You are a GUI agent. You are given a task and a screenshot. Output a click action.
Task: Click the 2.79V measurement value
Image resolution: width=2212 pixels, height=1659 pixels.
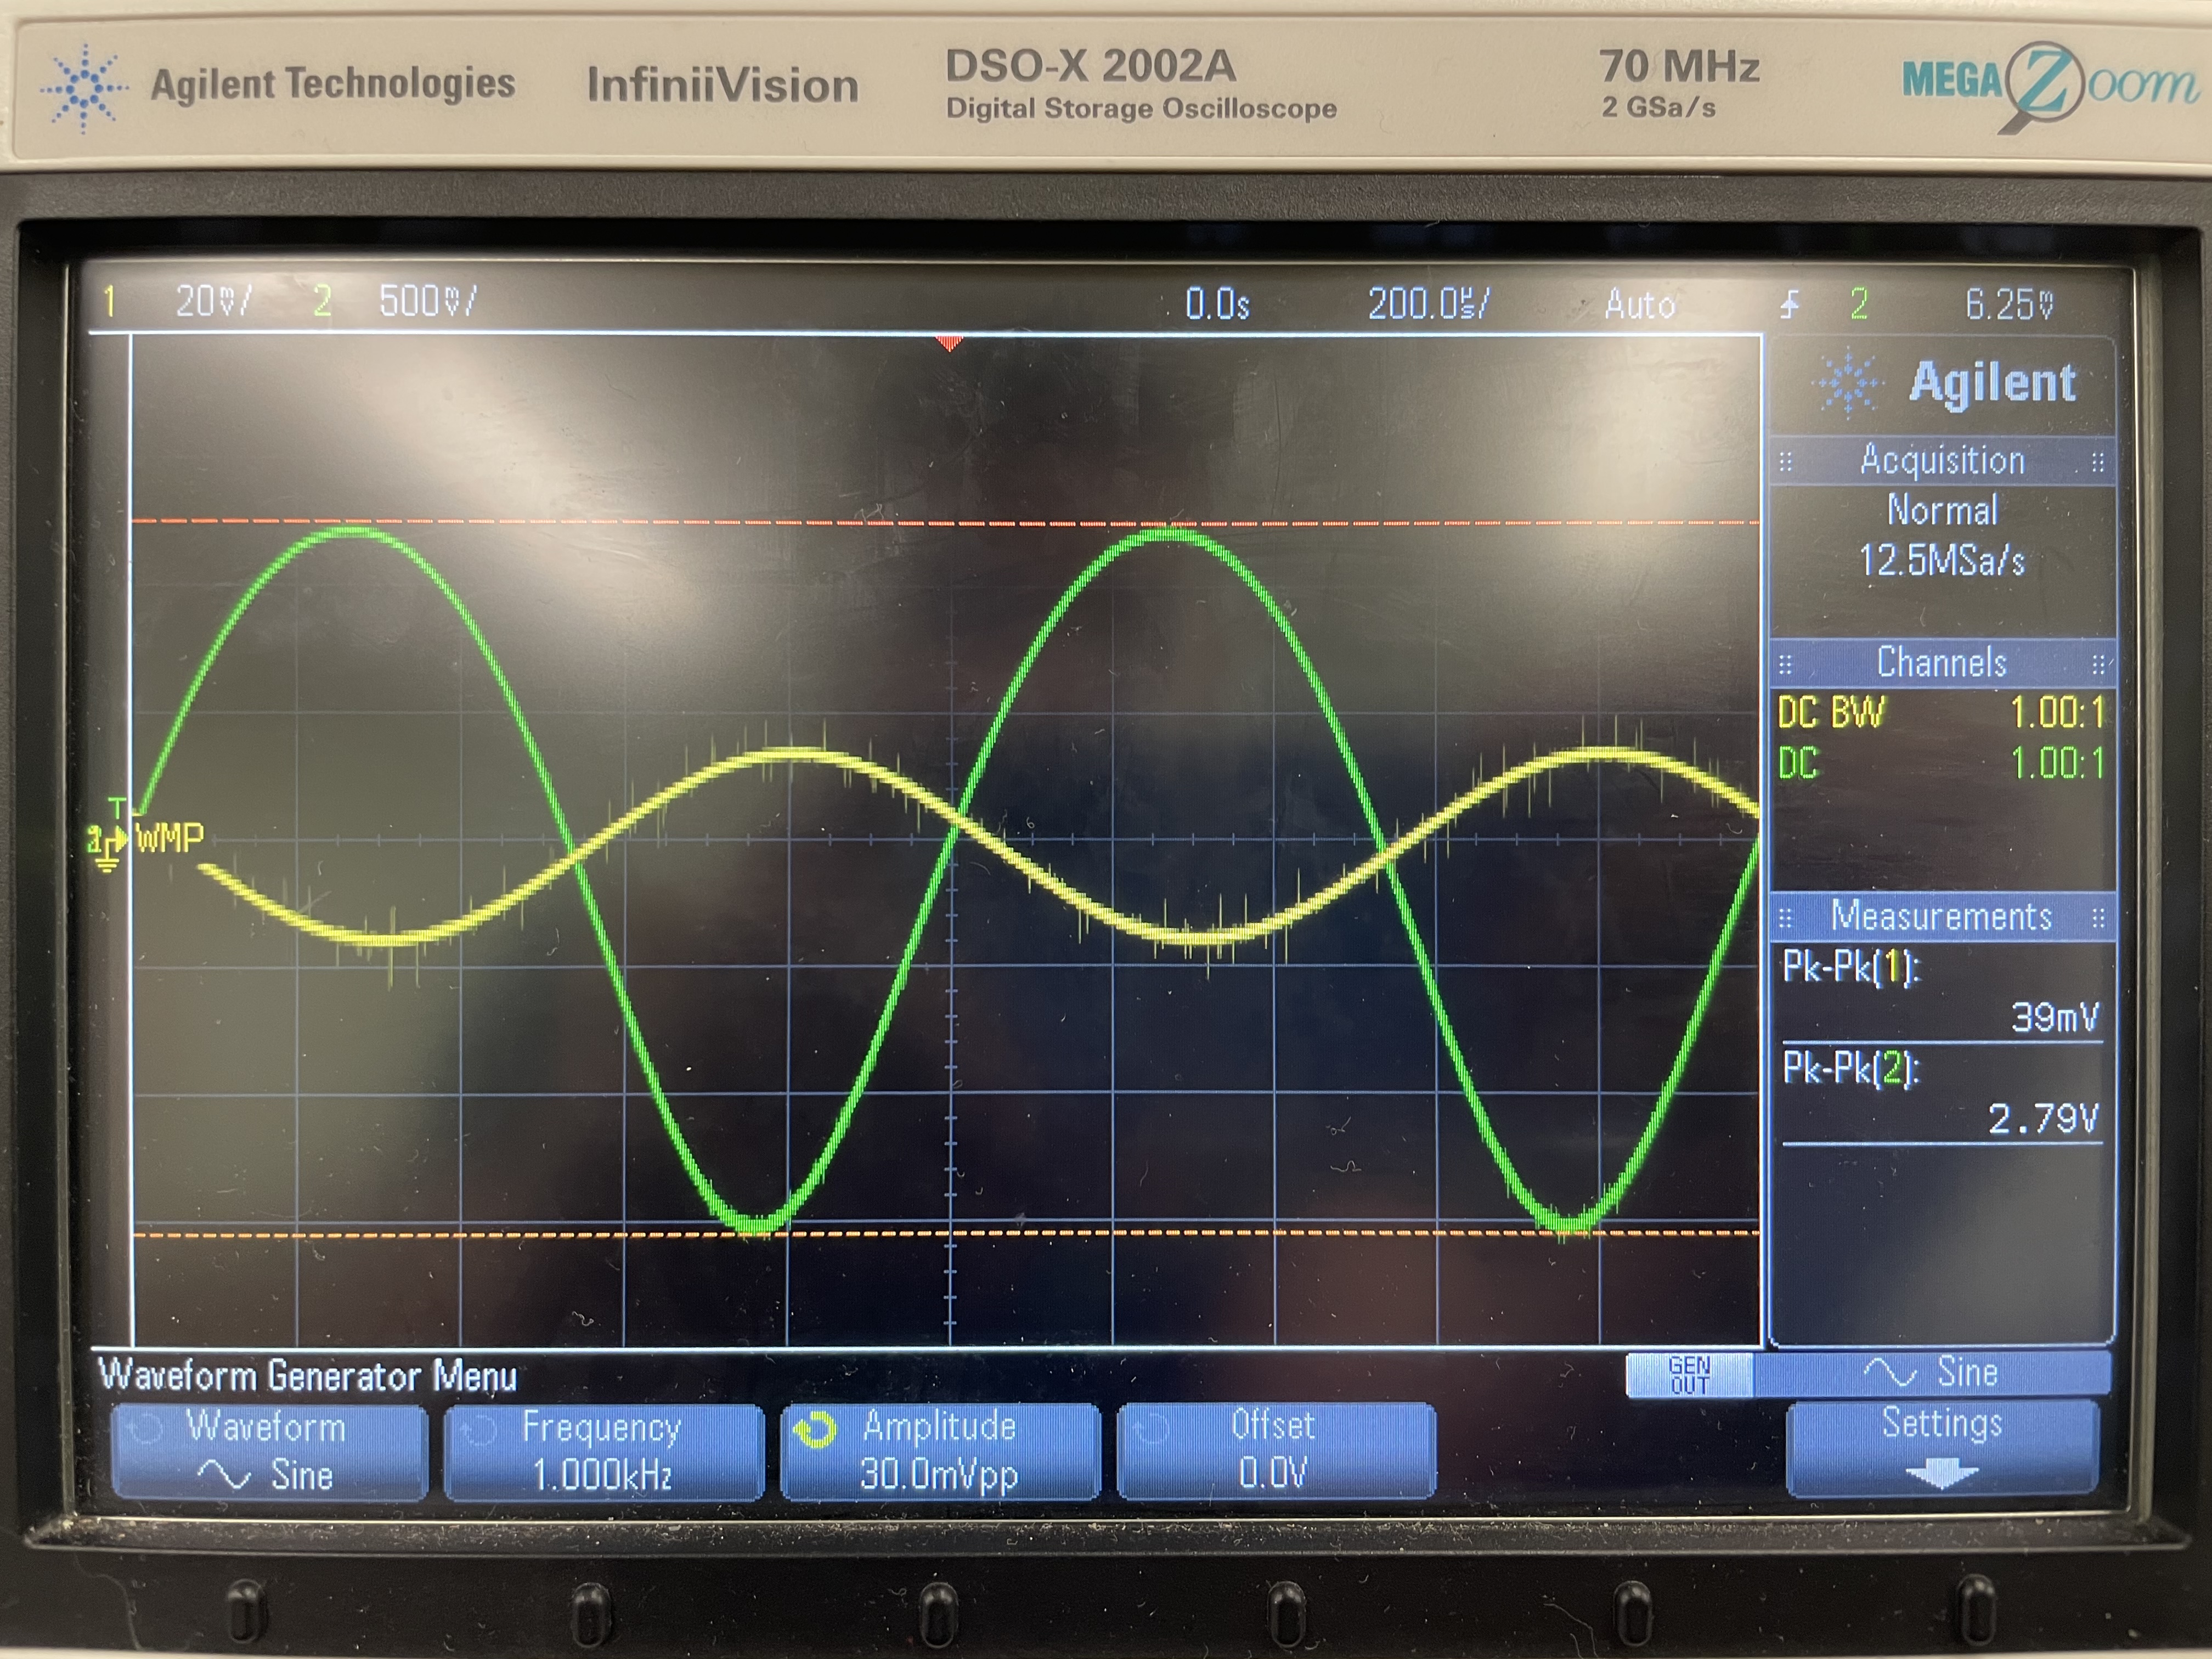click(x=2042, y=1119)
